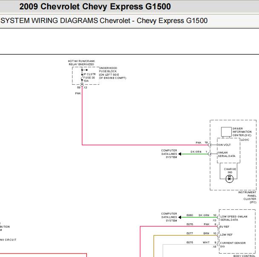Click the 5V REF label
Image resolution: width=259 pixels, height=257 pixels.
pyautogui.click(x=224, y=227)
